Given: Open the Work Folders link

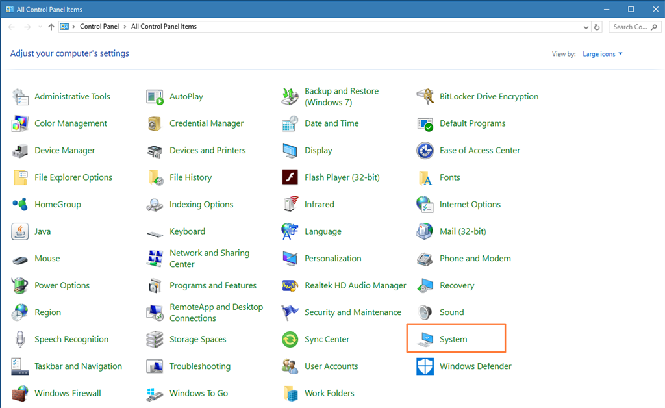Looking at the screenshot, I should point(329,394).
